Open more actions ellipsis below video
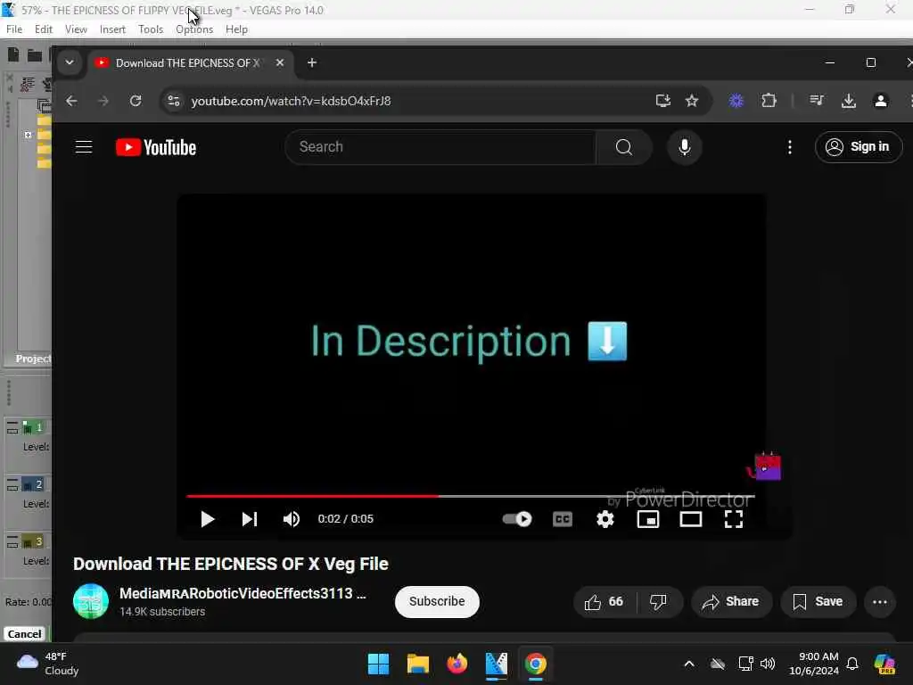 pos(880,602)
